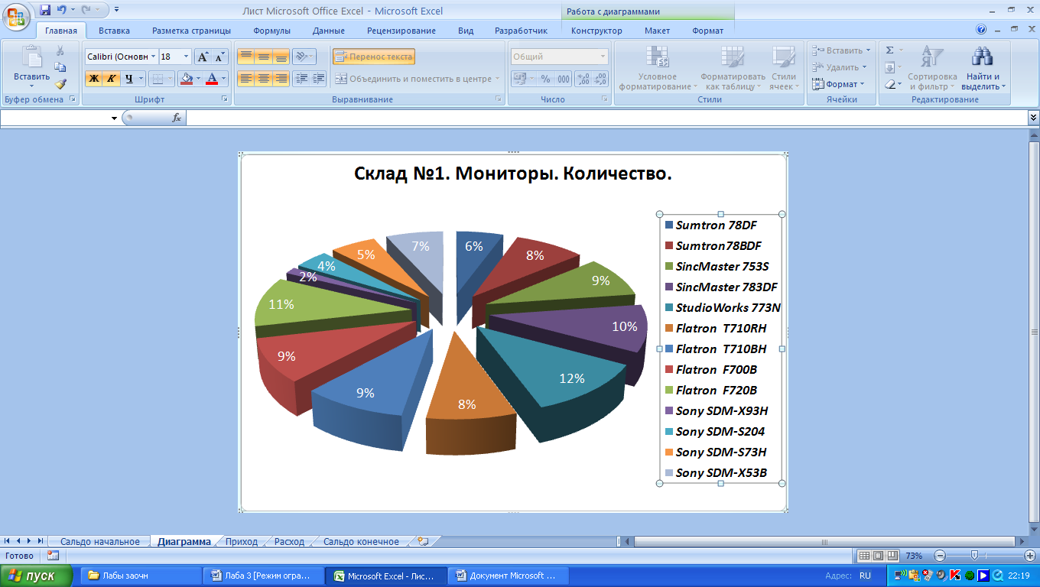The image size is (1040, 587).
Task: Click the Clear eraser icon
Action: tap(890, 84)
